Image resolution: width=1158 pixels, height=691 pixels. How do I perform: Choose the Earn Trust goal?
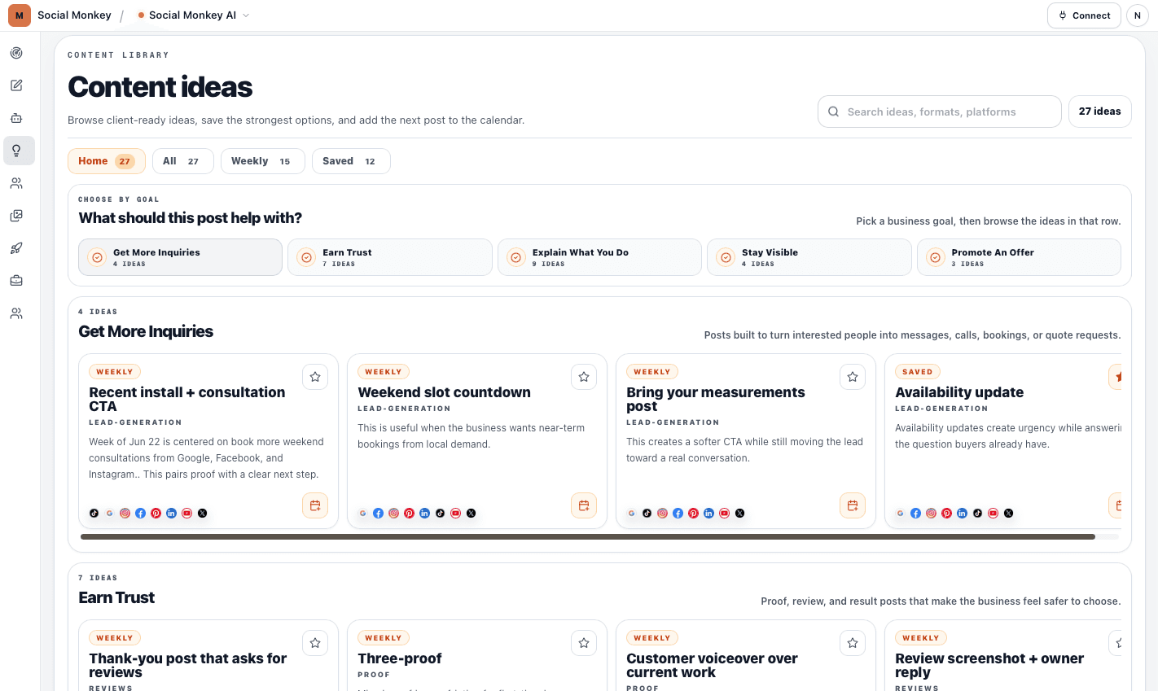390,257
